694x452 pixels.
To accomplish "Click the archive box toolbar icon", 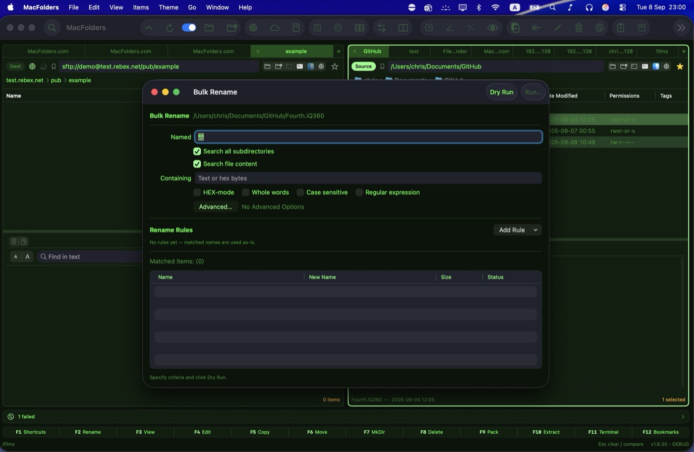I will (641, 28).
